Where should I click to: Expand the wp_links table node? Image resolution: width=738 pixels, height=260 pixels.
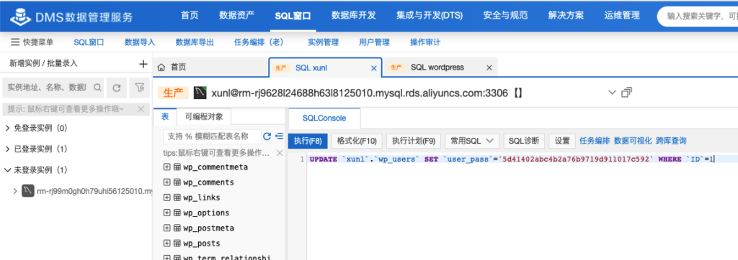point(166,198)
